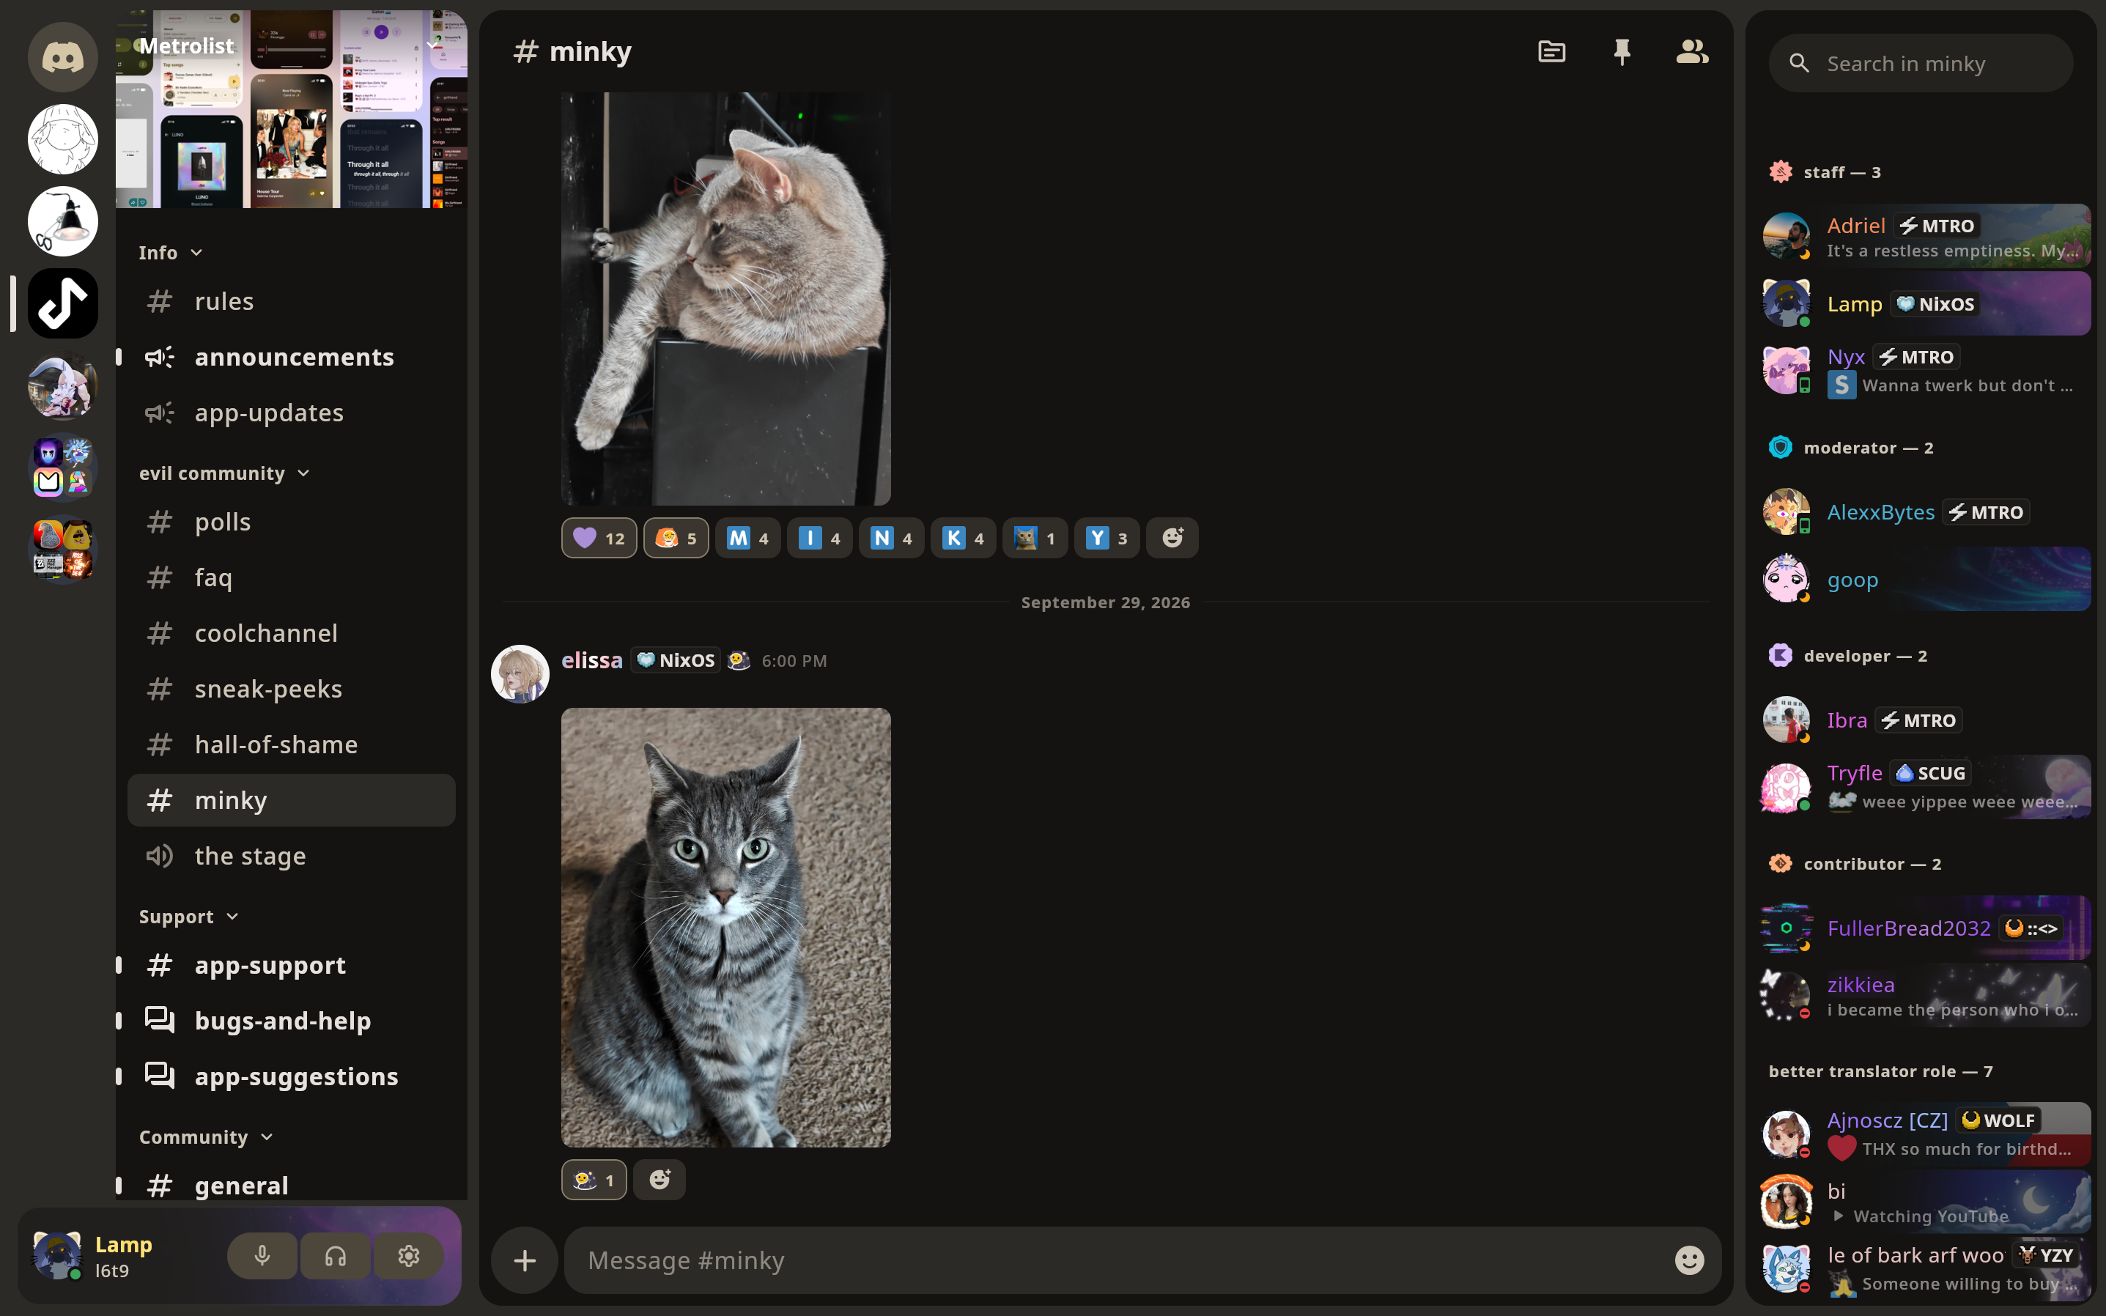Image resolution: width=2106 pixels, height=1316 pixels.
Task: Open Discord direct messages home icon
Action: [63, 57]
